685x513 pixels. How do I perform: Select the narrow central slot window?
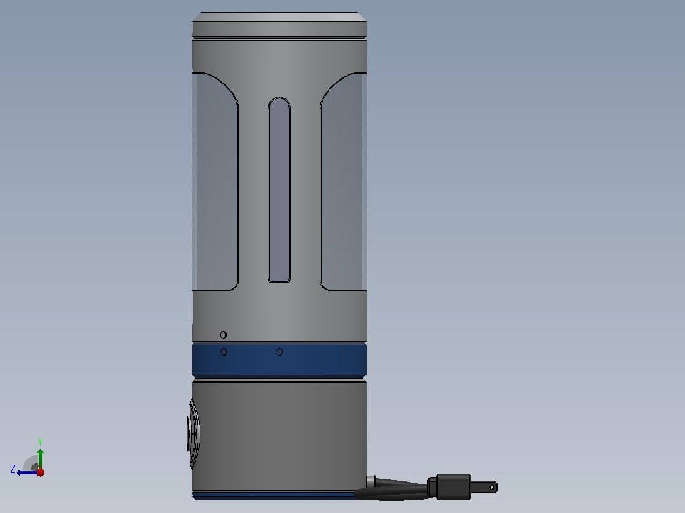tap(279, 190)
